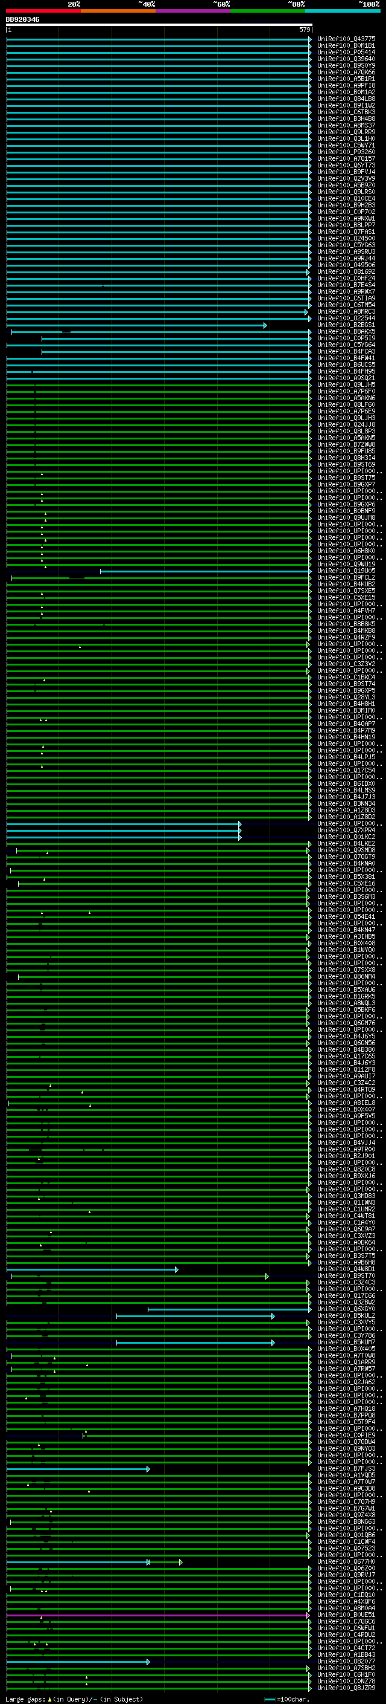Click the cyan alignment bar for UniRef100_Q19U05
The image size is (386, 1704).
[x=206, y=572]
